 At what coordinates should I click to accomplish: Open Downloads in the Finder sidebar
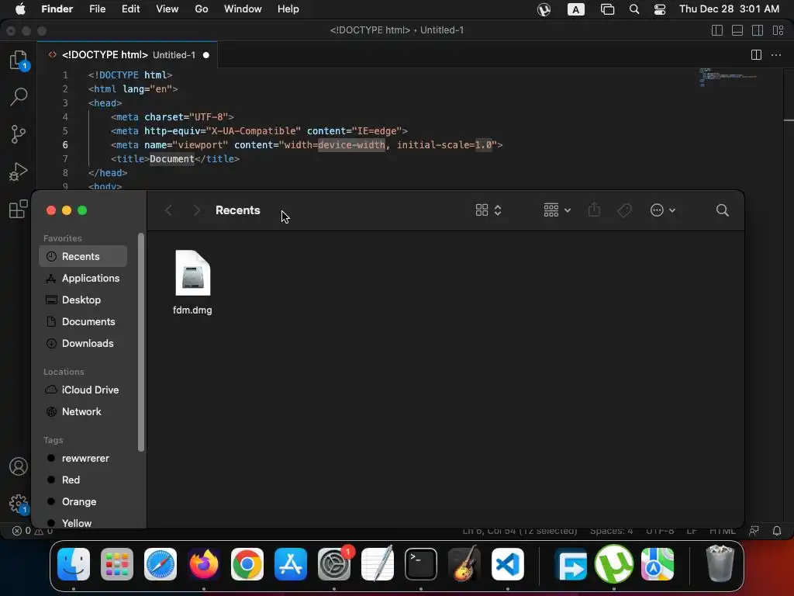(83, 344)
